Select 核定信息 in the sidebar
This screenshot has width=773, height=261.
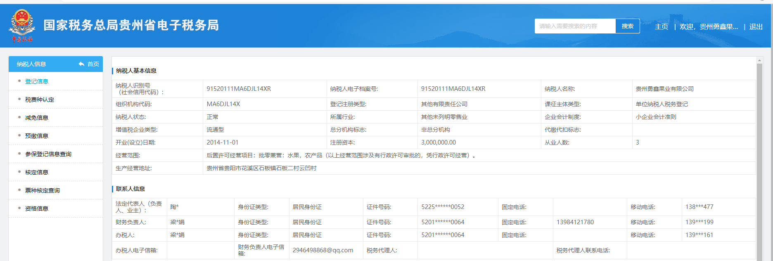[37, 172]
